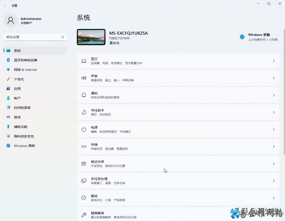
Task: Click the 查找设置 search field
Action: click(x=33, y=37)
